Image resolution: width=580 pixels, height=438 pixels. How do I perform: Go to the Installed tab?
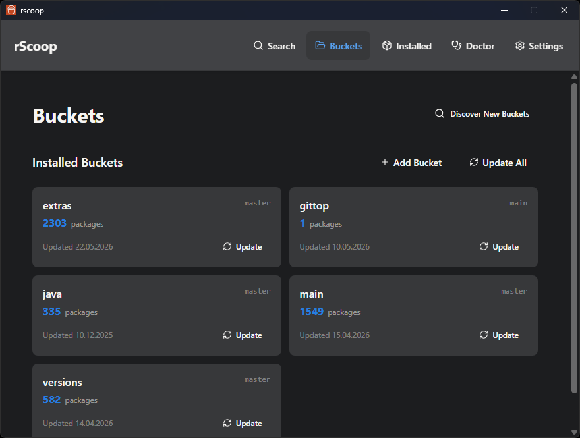(407, 46)
